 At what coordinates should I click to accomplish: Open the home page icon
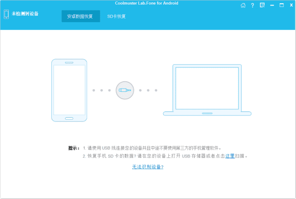pos(243,6)
